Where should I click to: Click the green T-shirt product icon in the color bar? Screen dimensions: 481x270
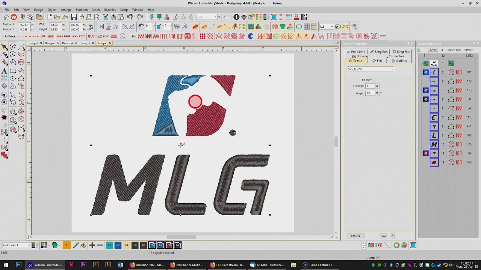[x=55, y=245]
